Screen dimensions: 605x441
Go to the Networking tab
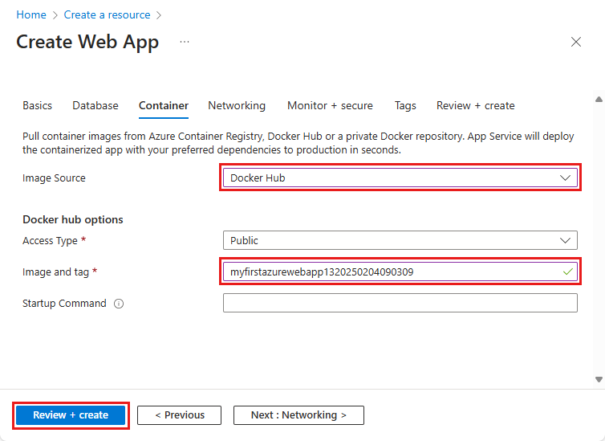pos(237,105)
